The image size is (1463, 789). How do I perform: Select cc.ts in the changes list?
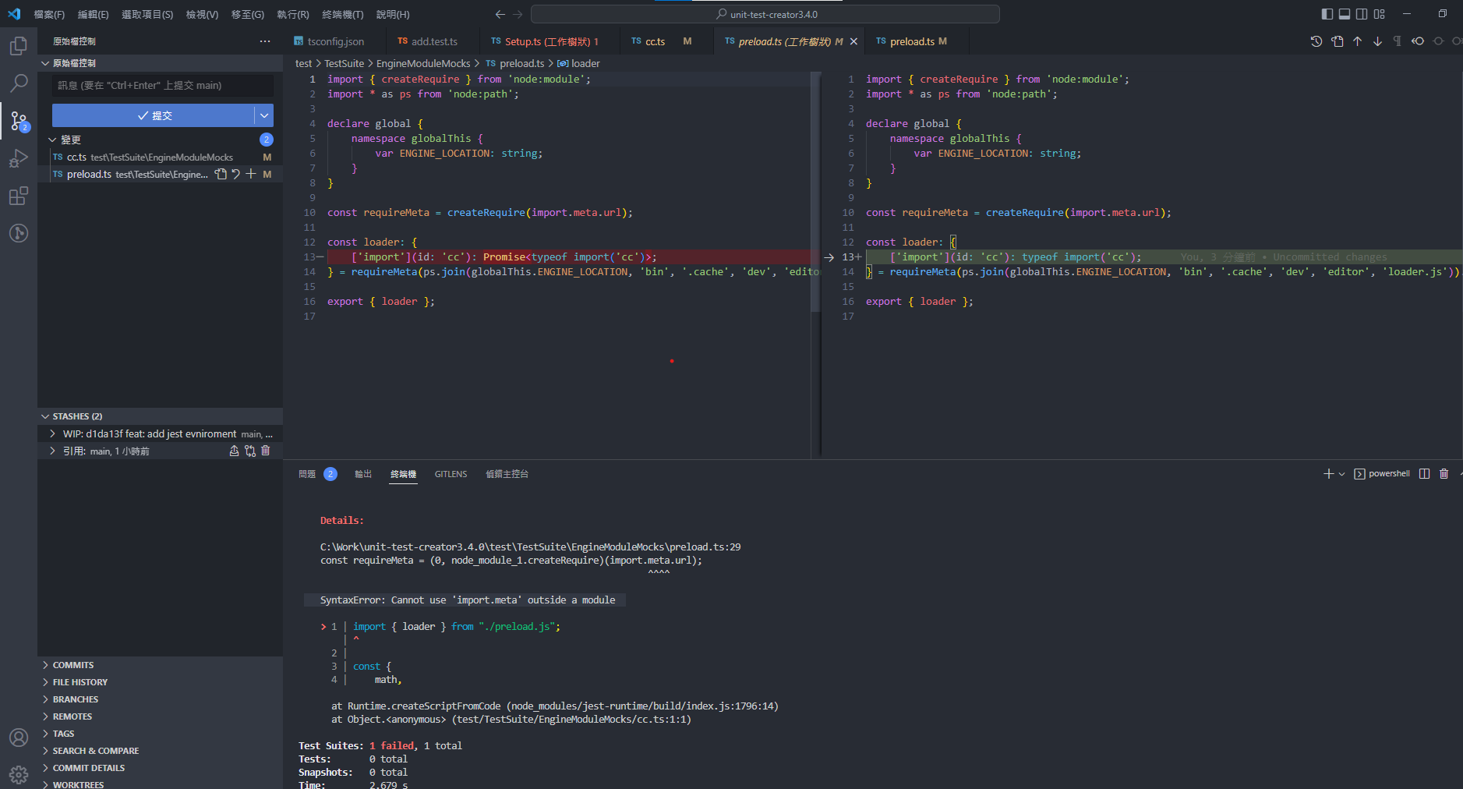click(x=161, y=157)
